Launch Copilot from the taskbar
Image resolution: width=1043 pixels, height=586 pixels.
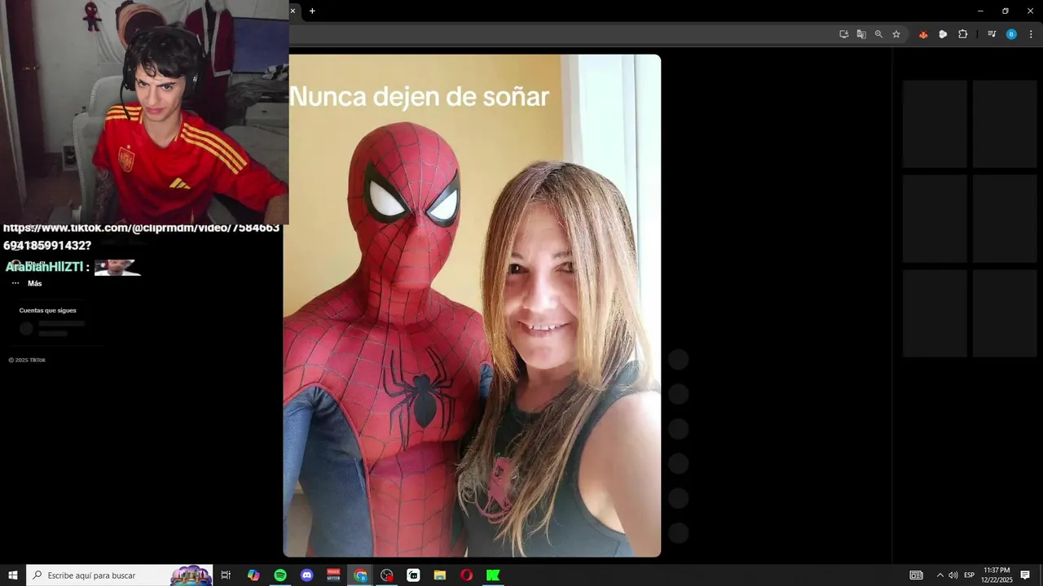click(253, 575)
